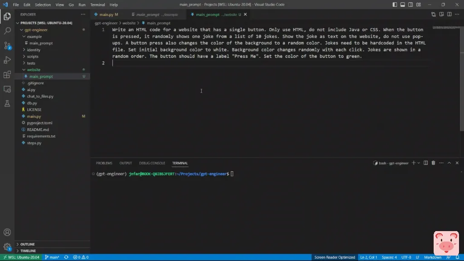Split the editor right icon
Viewport: 464px width, 261px height.
(449, 14)
